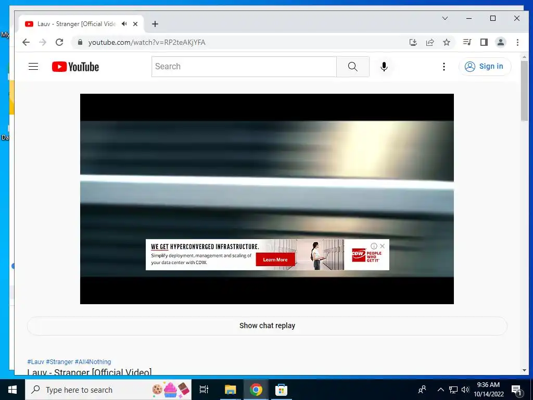533x400 pixels.
Task: Open the #All4Nothing hashtag link
Action: point(93,362)
